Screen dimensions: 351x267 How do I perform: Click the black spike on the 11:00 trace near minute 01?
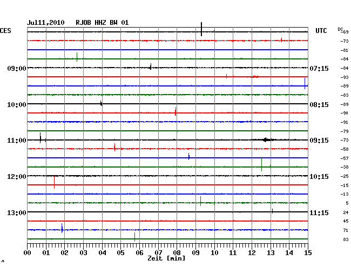pyautogui.click(x=40, y=138)
